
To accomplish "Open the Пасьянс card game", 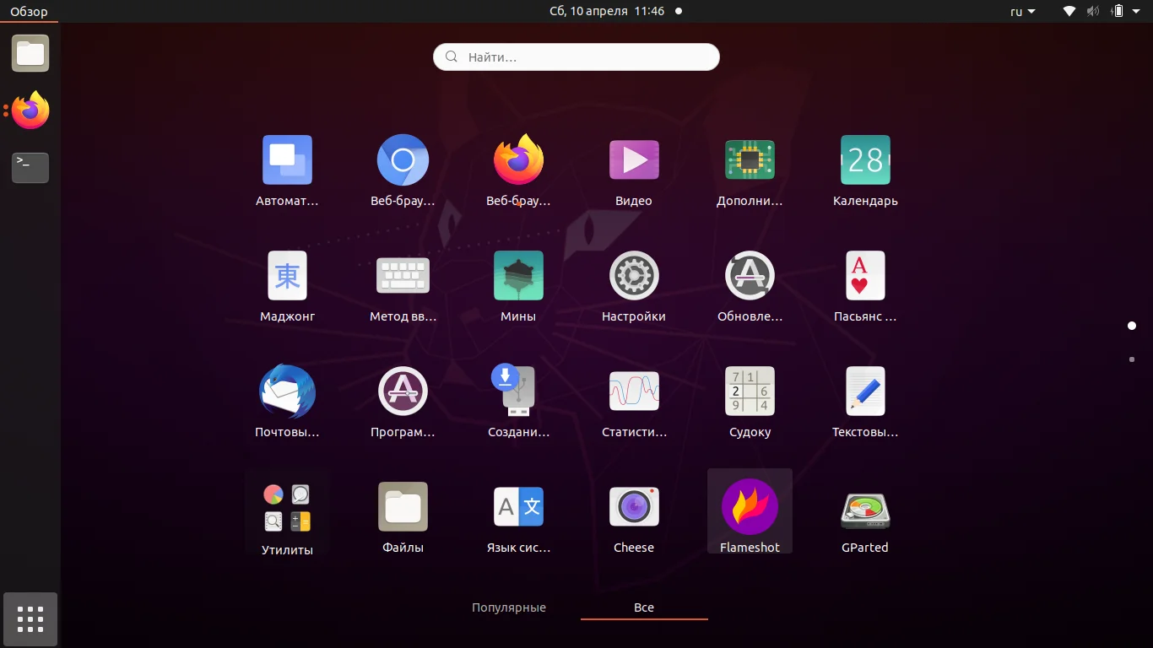I will (x=865, y=275).
